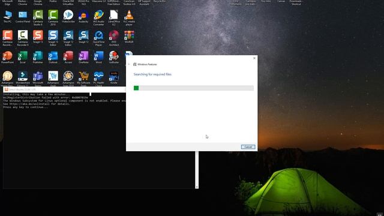Viewport: 384px width, 216px height.
Task: Open the orange Snagit 13 shortcut
Action: tap(38, 37)
